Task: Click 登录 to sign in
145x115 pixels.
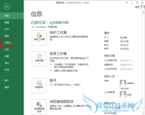Action: pos(137,7)
